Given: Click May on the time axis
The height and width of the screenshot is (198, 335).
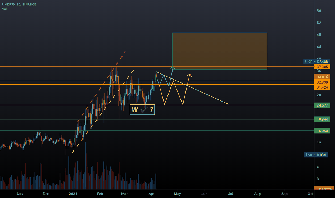Looking at the screenshot, I should pyautogui.click(x=177, y=194).
